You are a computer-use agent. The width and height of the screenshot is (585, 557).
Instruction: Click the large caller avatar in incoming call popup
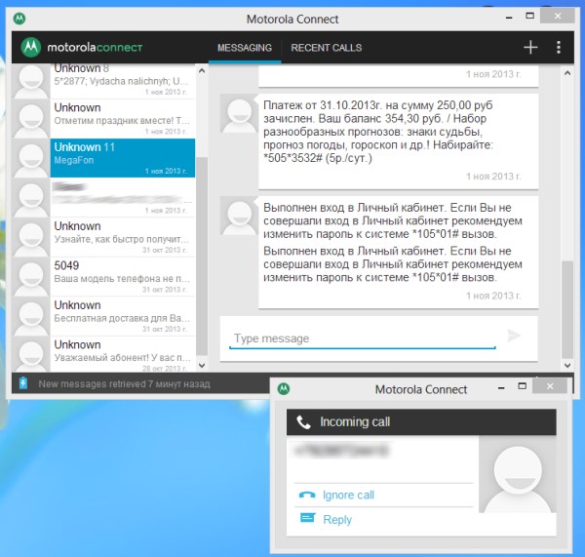[x=518, y=474]
